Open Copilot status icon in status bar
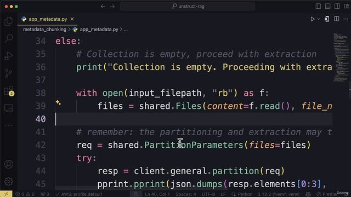Viewport: 351px width, 197px height. [x=308, y=194]
